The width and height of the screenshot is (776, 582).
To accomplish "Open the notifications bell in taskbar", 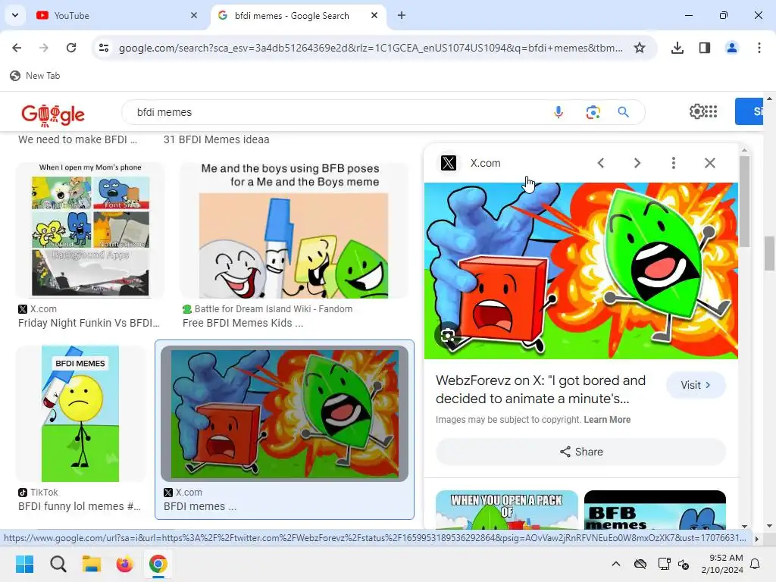I will click(x=756, y=564).
